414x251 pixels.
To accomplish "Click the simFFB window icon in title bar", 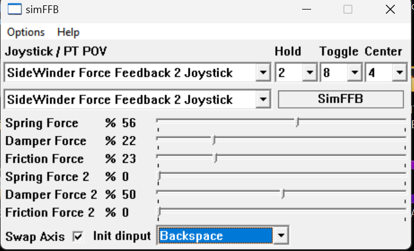I will click(14, 10).
